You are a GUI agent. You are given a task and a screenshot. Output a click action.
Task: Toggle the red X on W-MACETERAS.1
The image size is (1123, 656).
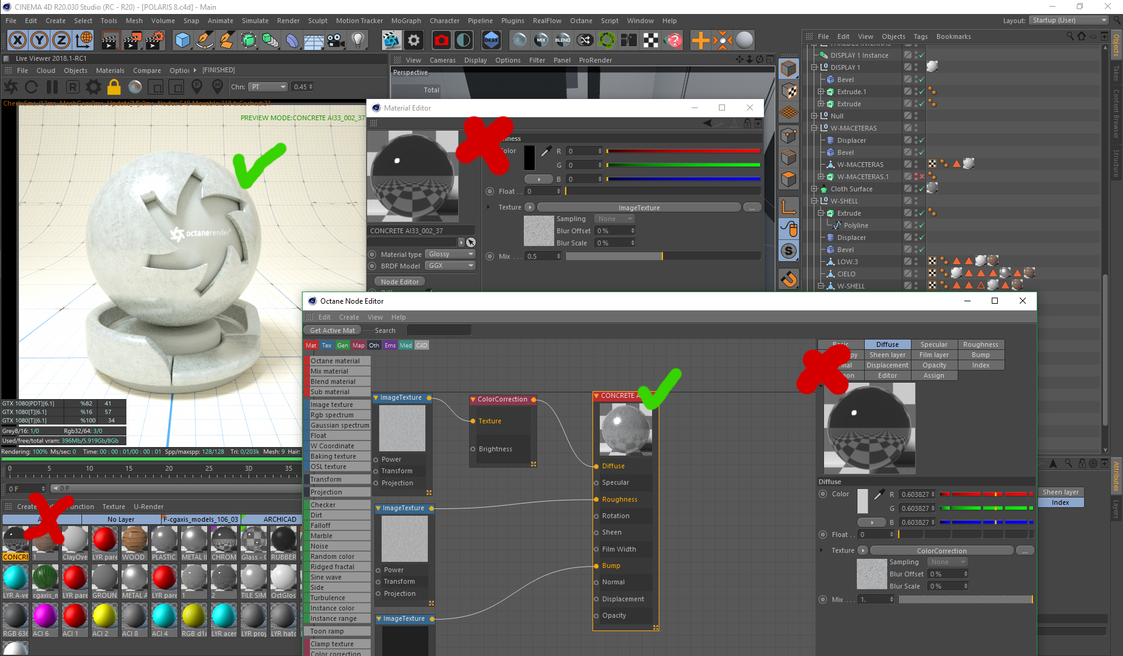(x=922, y=177)
